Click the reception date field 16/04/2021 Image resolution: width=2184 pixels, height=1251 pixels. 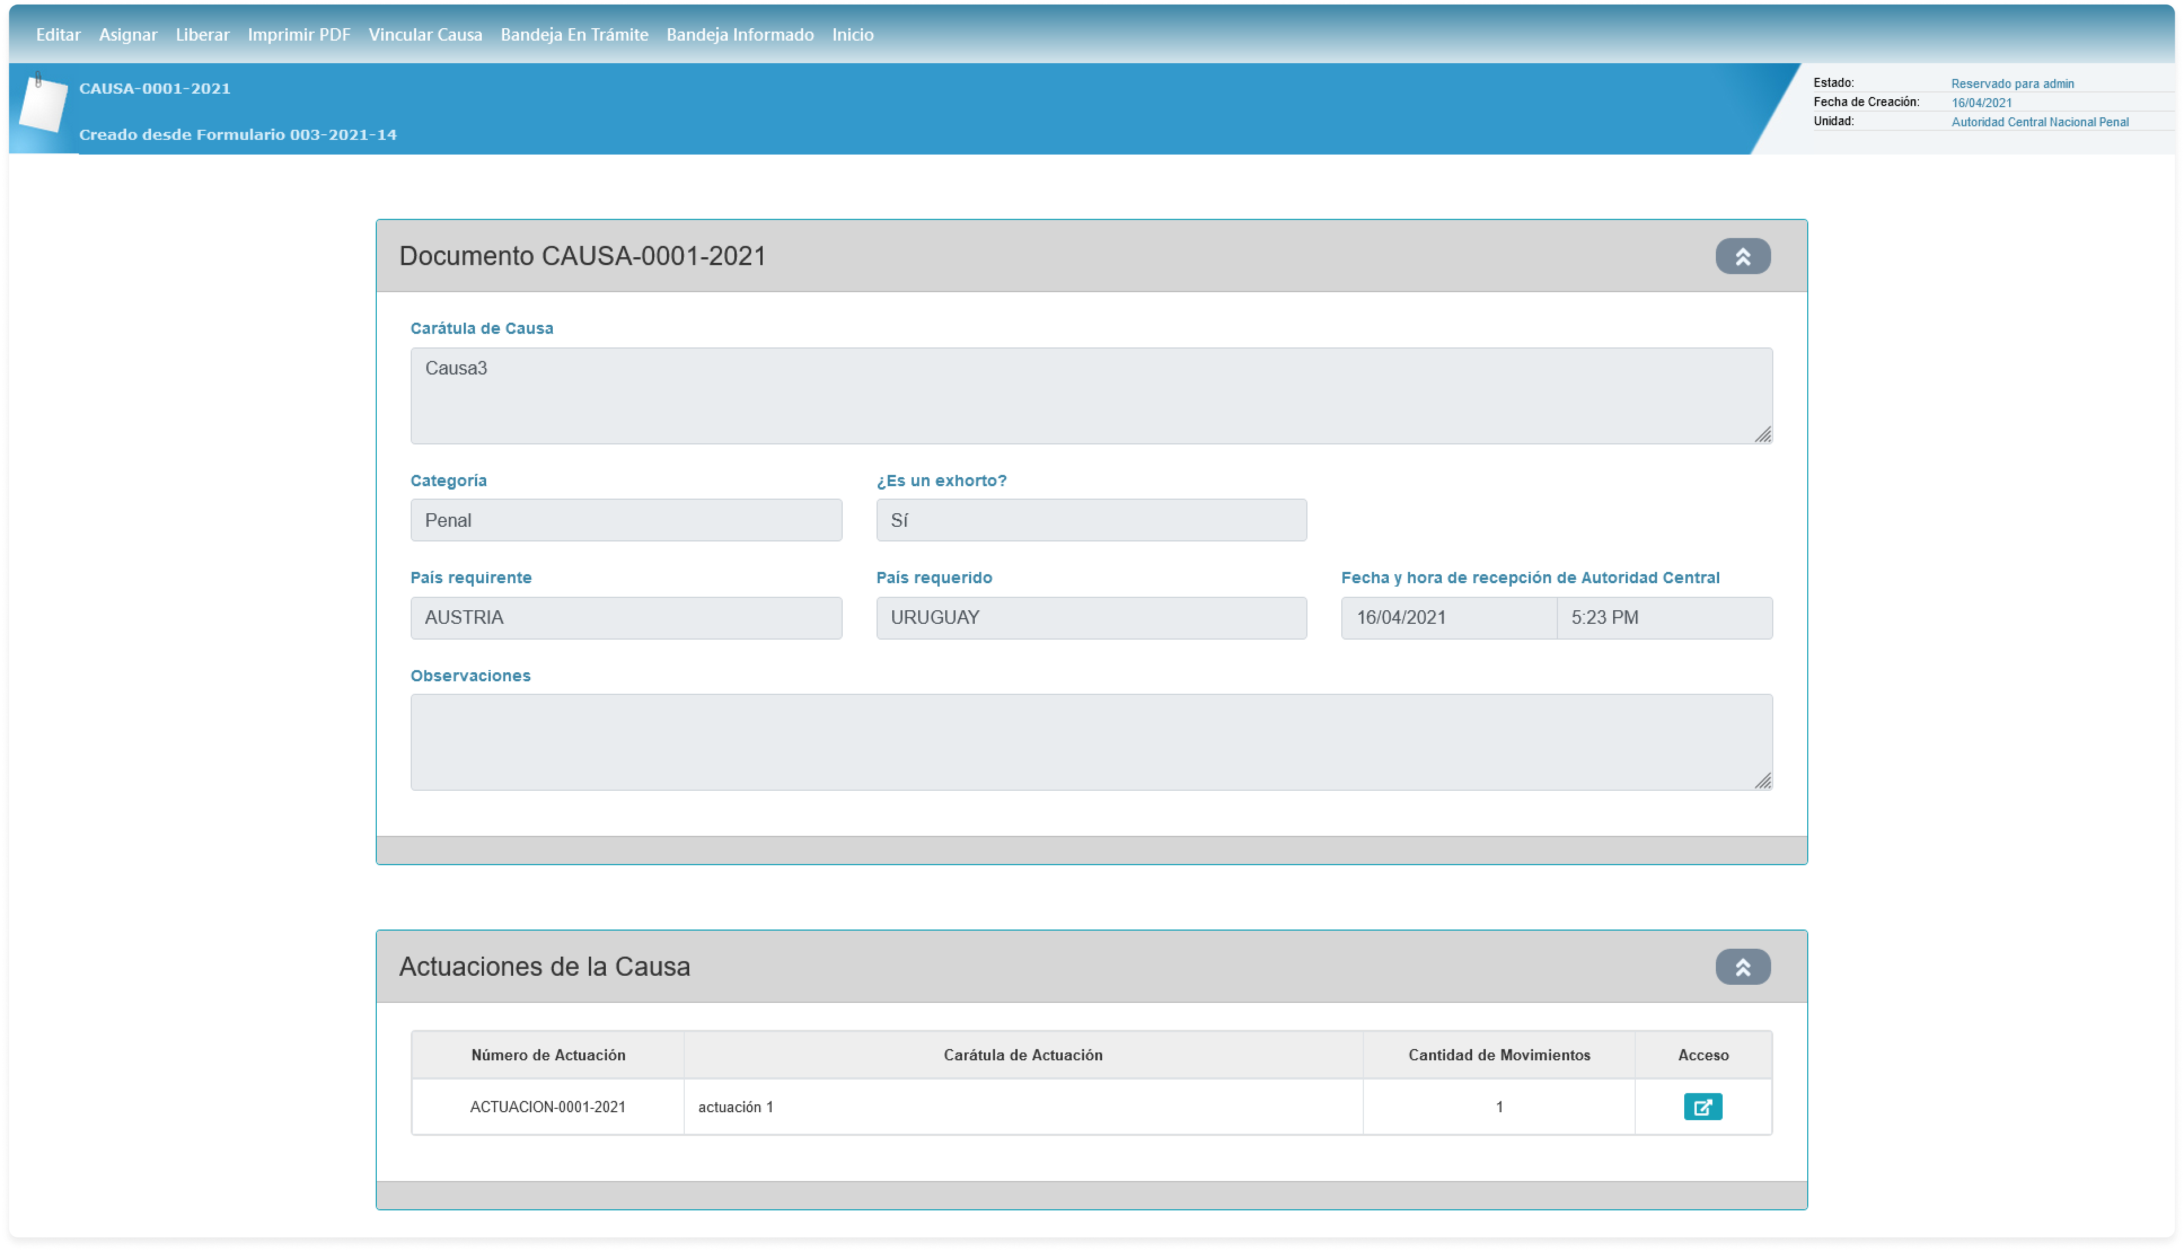point(1448,618)
